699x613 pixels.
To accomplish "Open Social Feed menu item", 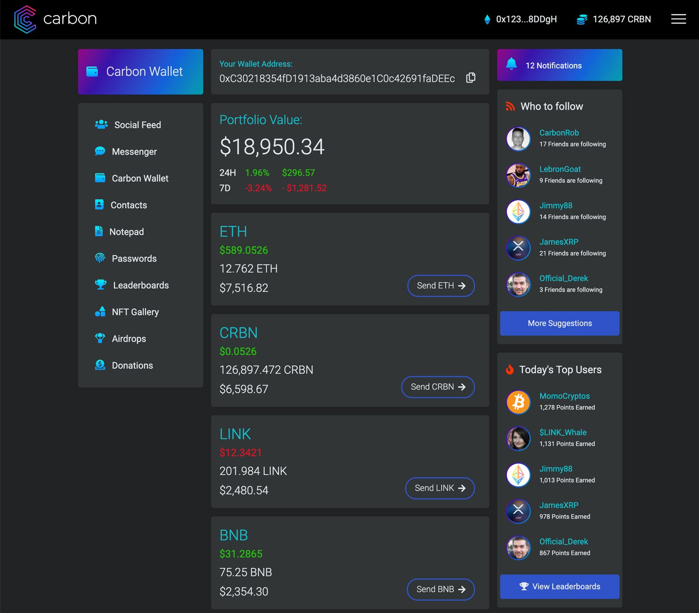I will (x=137, y=125).
